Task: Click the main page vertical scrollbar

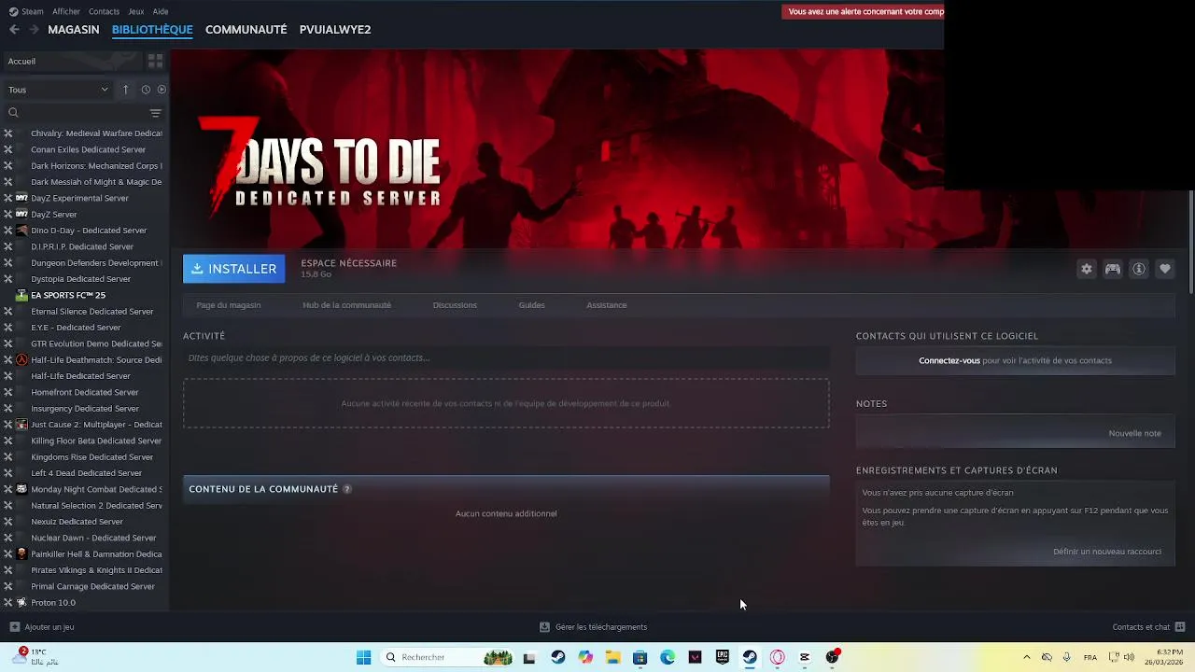Action: click(x=1191, y=243)
